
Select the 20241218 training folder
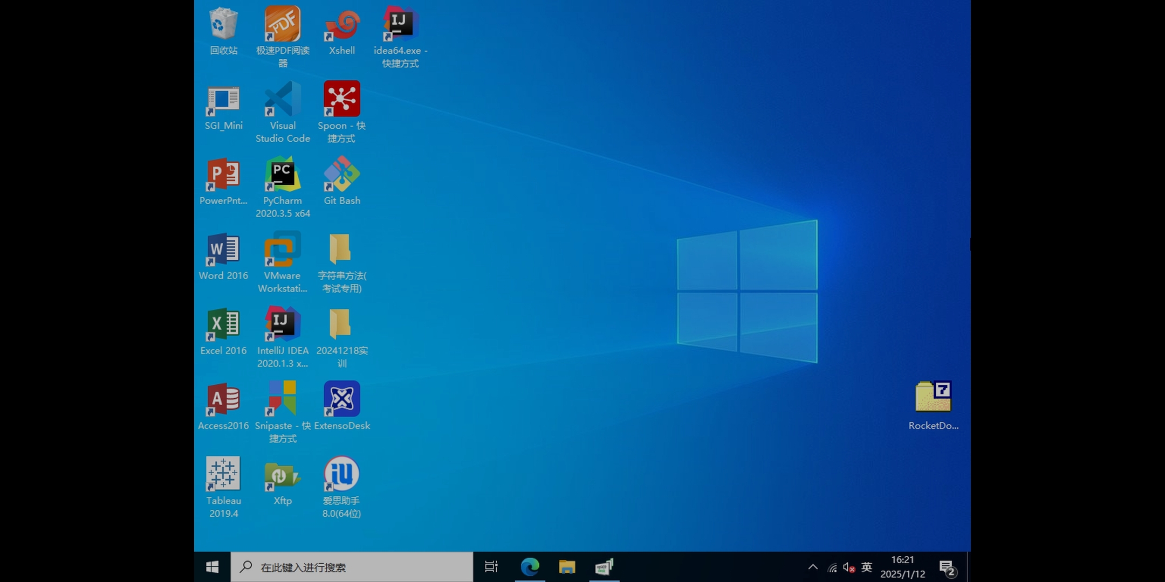[x=341, y=324]
